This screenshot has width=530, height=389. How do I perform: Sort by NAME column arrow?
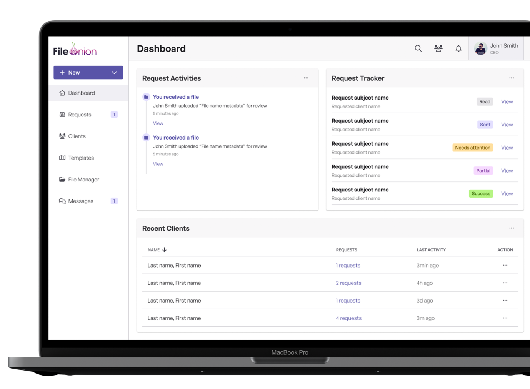click(165, 250)
